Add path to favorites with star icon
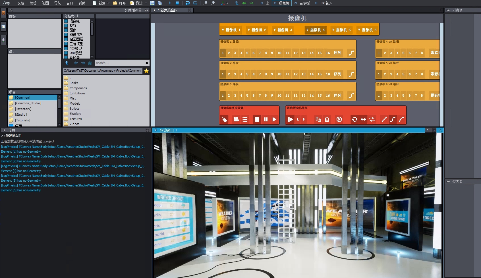481x278 pixels. 146,71
